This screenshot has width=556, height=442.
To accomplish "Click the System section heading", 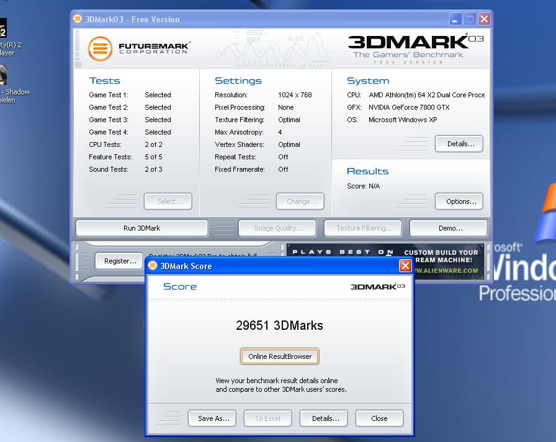I will tap(368, 81).
